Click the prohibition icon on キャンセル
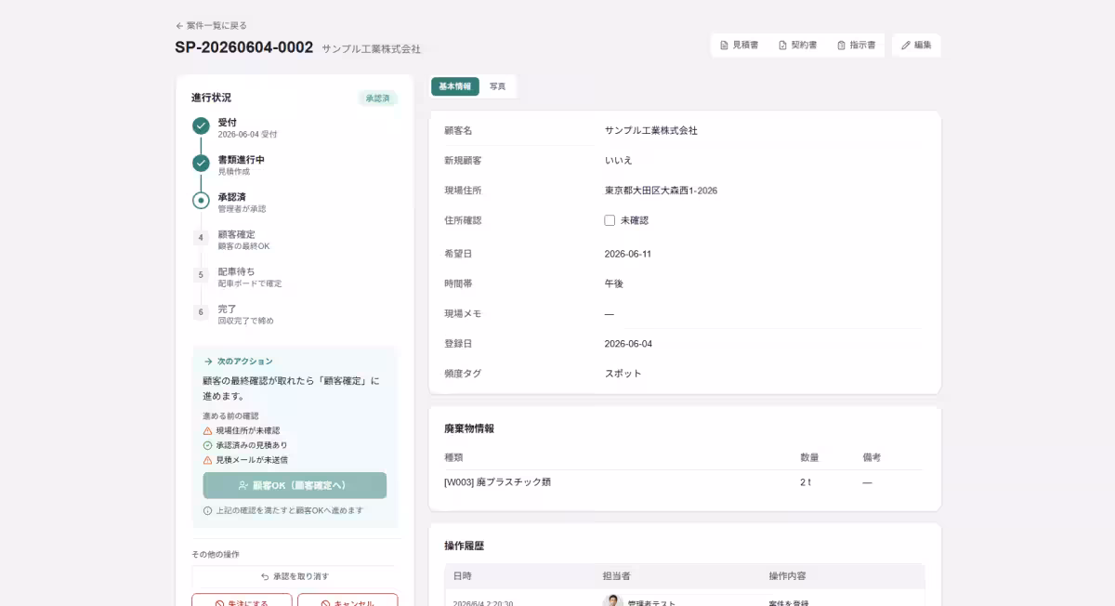Screen dimensions: 1115x606 tap(325, 604)
